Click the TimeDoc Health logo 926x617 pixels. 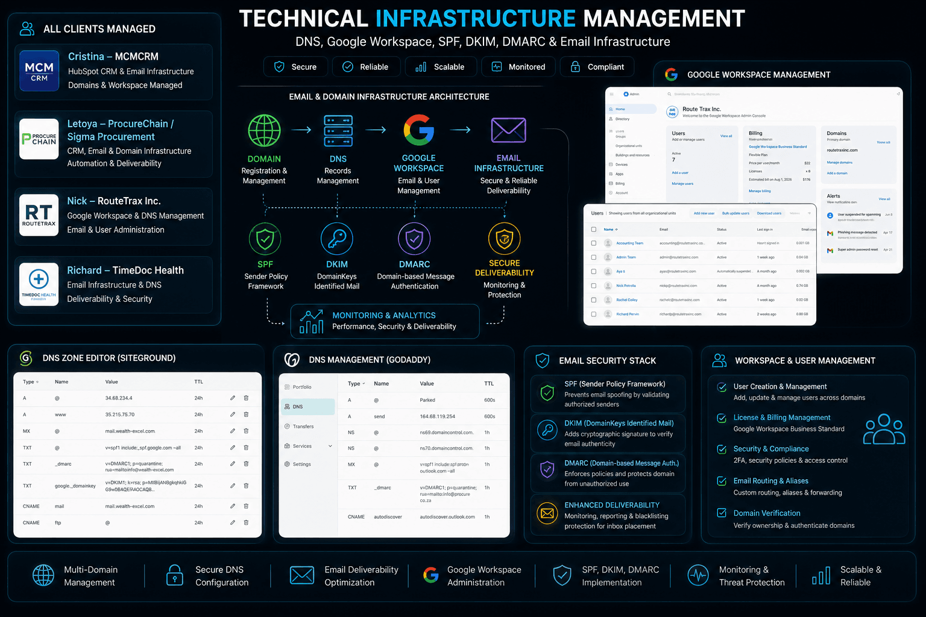39,284
